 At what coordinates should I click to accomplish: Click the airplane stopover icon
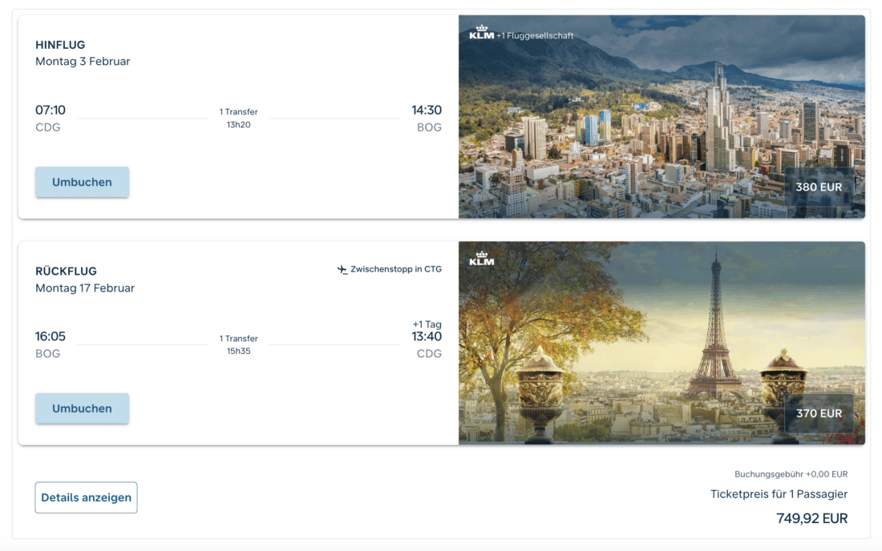(342, 270)
